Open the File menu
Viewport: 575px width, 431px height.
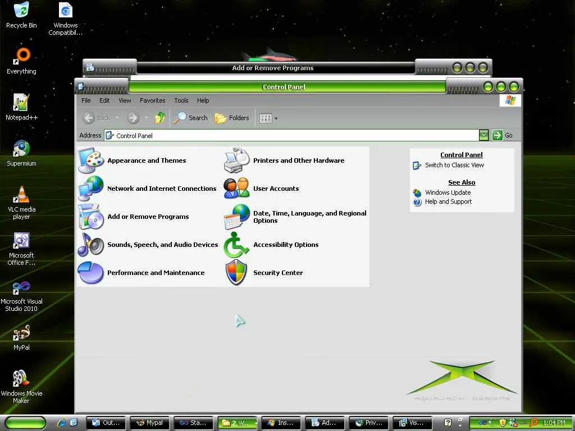pos(86,100)
